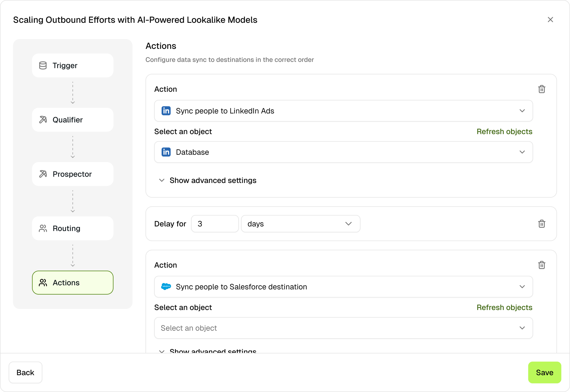Click the Prospector pickaxe icon
The image size is (570, 392).
[43, 174]
